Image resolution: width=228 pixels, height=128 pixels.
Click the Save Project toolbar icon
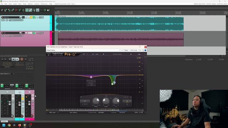9,10
